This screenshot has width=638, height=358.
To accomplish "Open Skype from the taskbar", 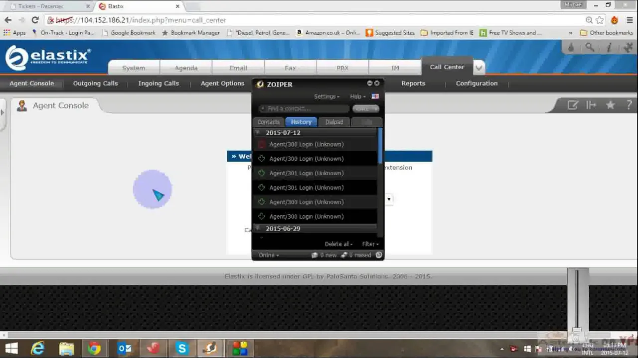I will 182,348.
